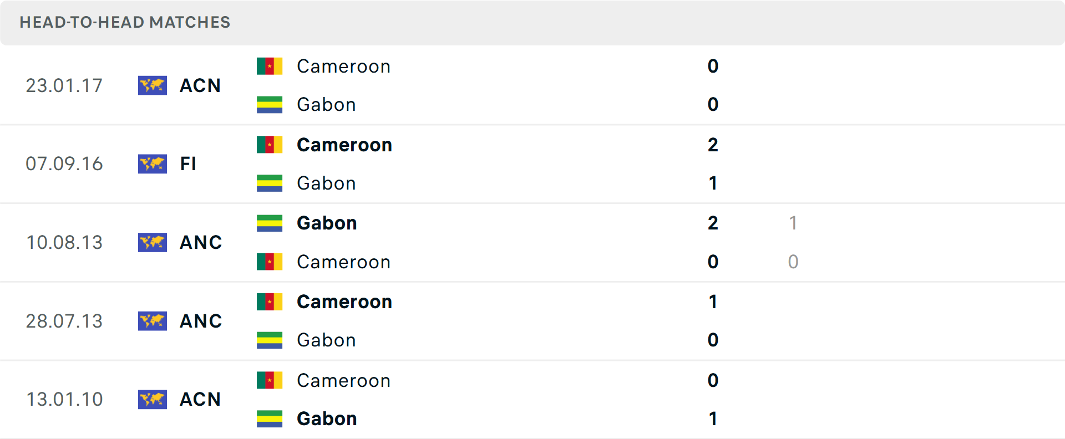Open Gabon team in 10.08.13 match
Image resolution: width=1065 pixels, height=439 pixels.
point(327,223)
